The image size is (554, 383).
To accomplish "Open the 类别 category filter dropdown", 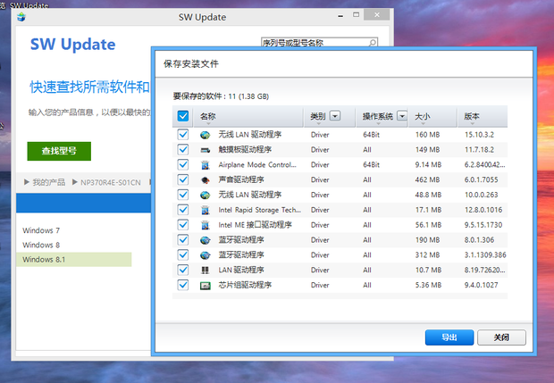I will pos(335,116).
